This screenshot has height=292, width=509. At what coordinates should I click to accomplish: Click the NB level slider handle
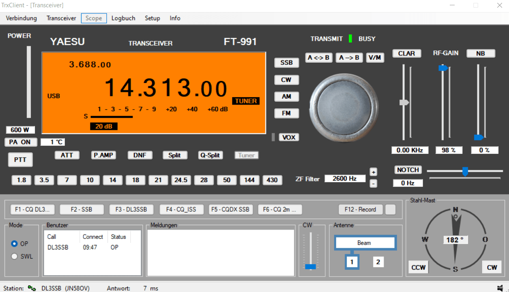click(x=479, y=137)
